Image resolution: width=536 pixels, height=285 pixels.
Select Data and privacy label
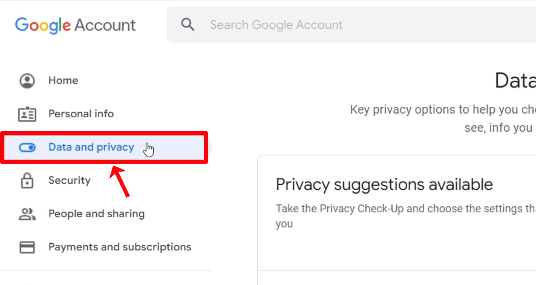tap(91, 147)
